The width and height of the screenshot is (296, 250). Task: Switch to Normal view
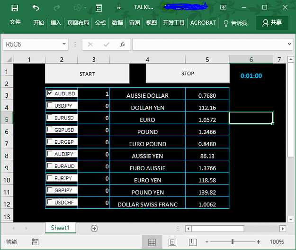click(x=152, y=242)
